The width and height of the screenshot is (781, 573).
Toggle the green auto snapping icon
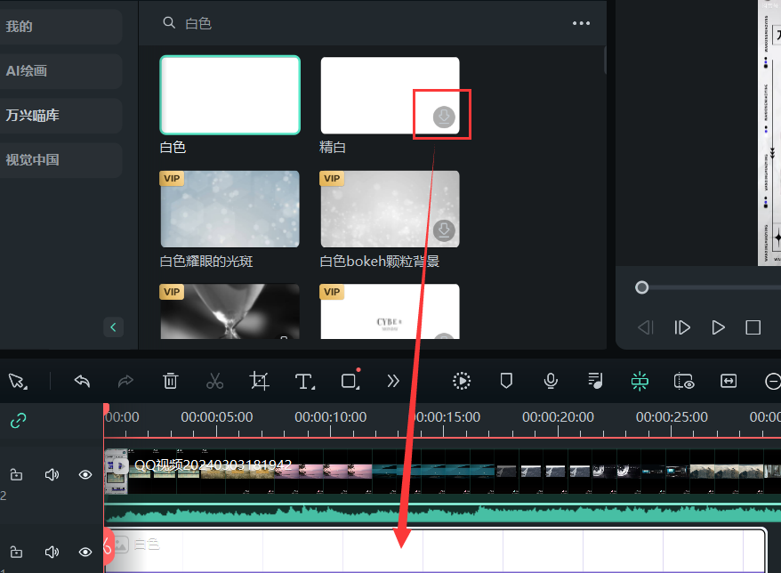[x=640, y=381]
